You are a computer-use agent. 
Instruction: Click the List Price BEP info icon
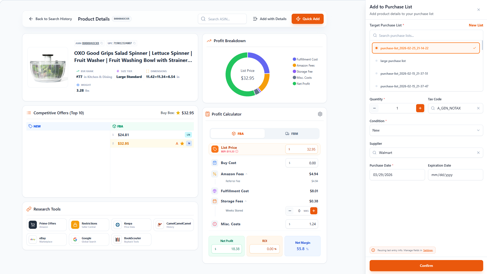tap(237, 152)
